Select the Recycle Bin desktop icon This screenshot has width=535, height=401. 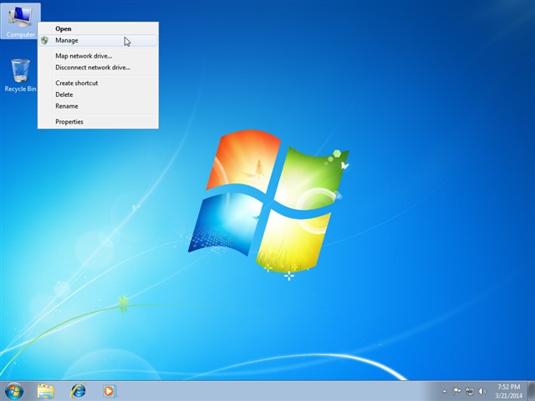[x=20, y=75]
